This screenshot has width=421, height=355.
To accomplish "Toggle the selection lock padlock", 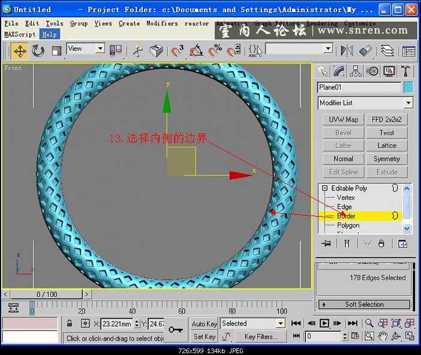I will (x=70, y=323).
